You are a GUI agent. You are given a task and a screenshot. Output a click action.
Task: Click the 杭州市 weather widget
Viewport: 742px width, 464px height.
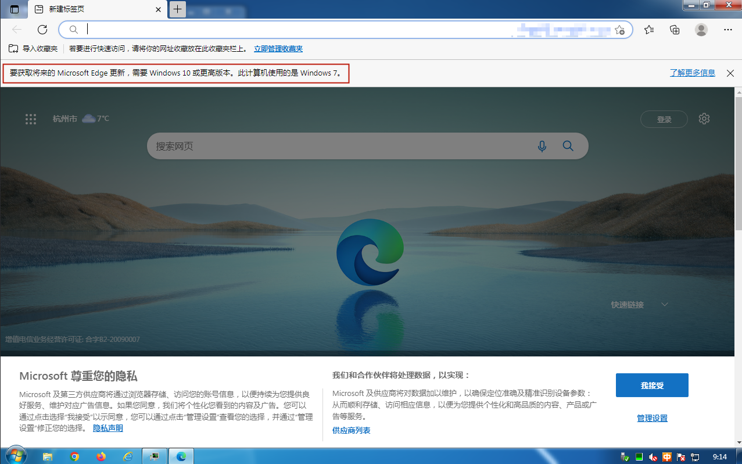click(x=81, y=119)
